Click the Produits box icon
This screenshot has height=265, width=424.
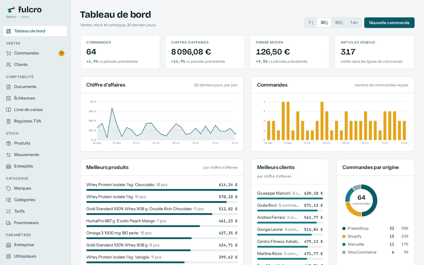(9, 143)
